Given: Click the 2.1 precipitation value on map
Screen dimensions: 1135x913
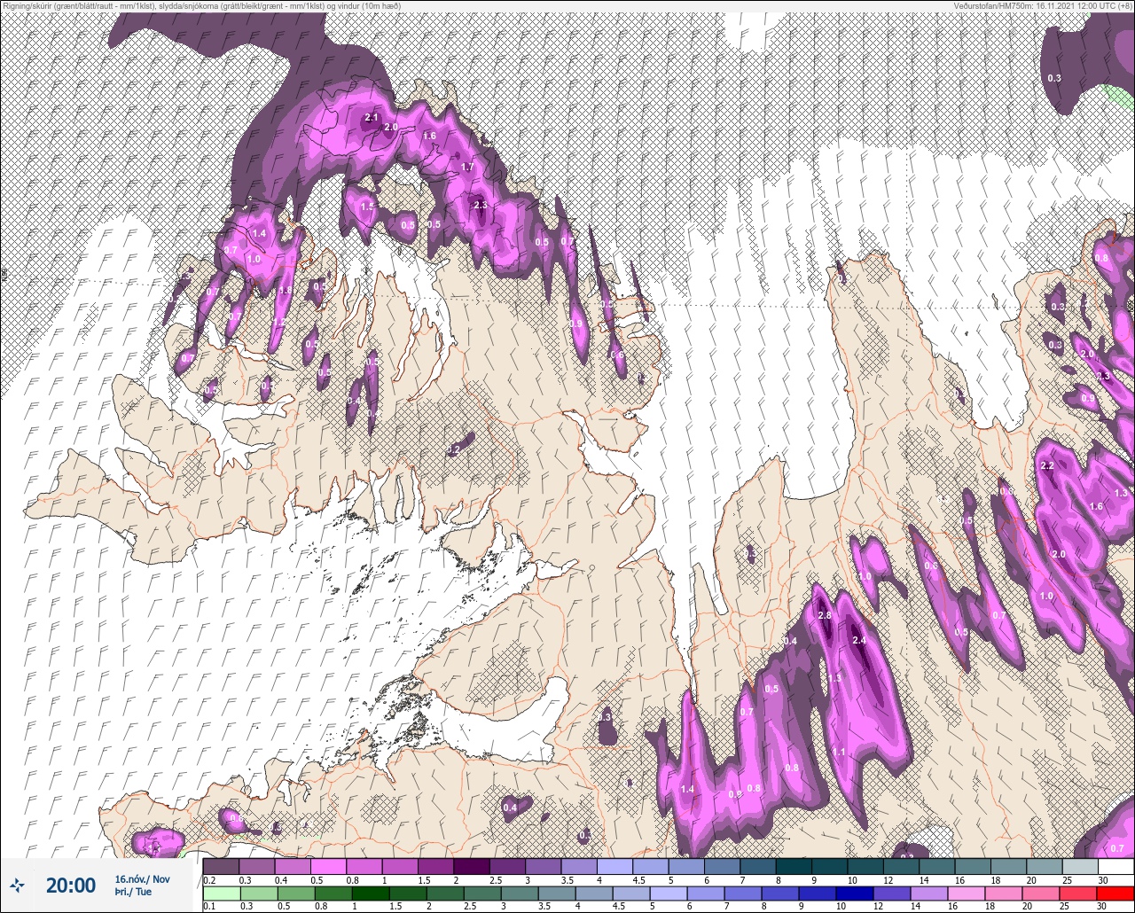Looking at the screenshot, I should (372, 117).
